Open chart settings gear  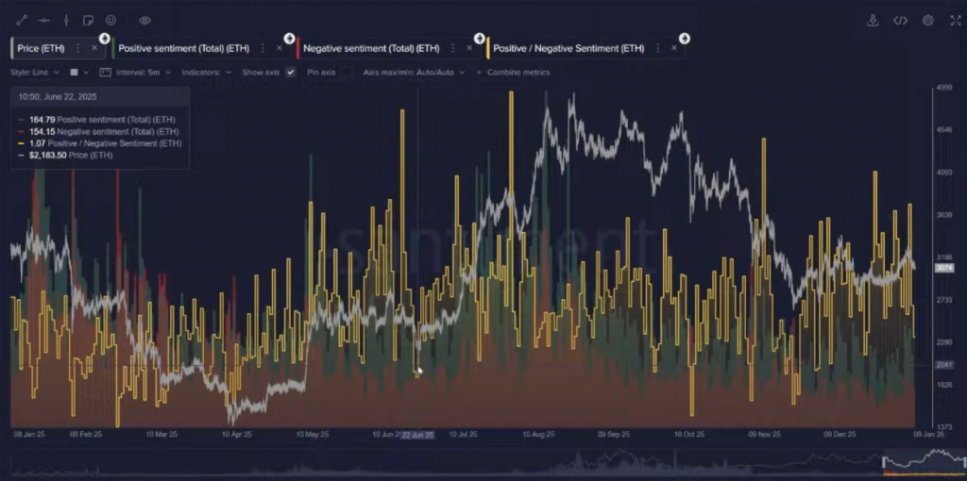[x=928, y=20]
